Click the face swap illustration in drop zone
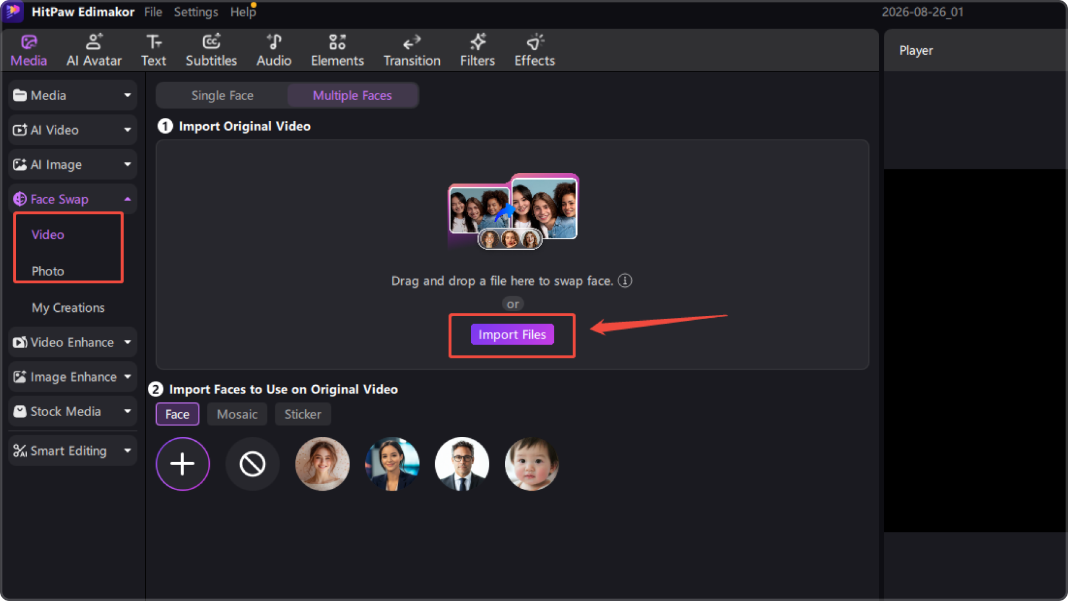This screenshot has height=601, width=1068. [513, 211]
